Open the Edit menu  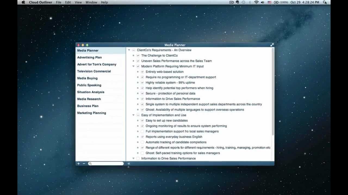coord(68,2)
